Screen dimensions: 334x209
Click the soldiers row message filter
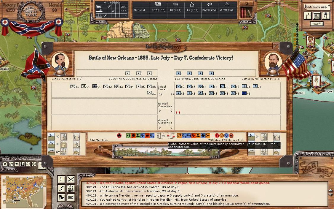click(71, 188)
